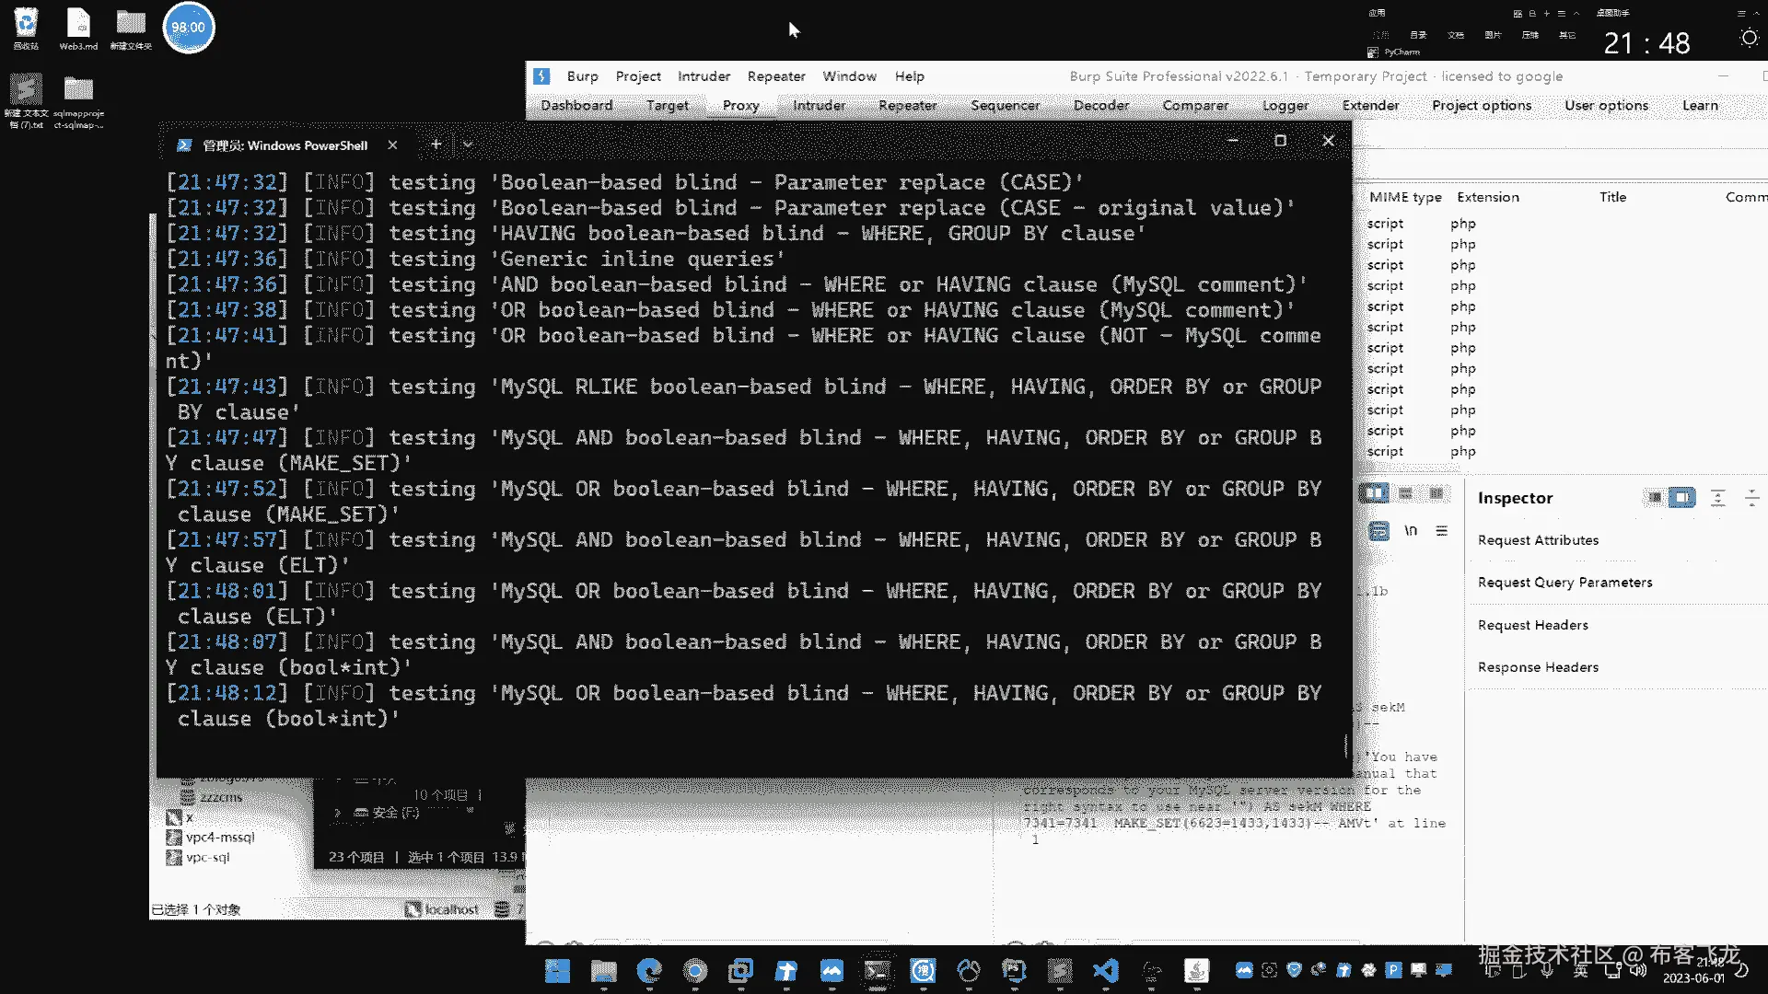Image resolution: width=1768 pixels, height=994 pixels.
Task: Click the tabbed layout view icon
Action: click(x=1436, y=493)
